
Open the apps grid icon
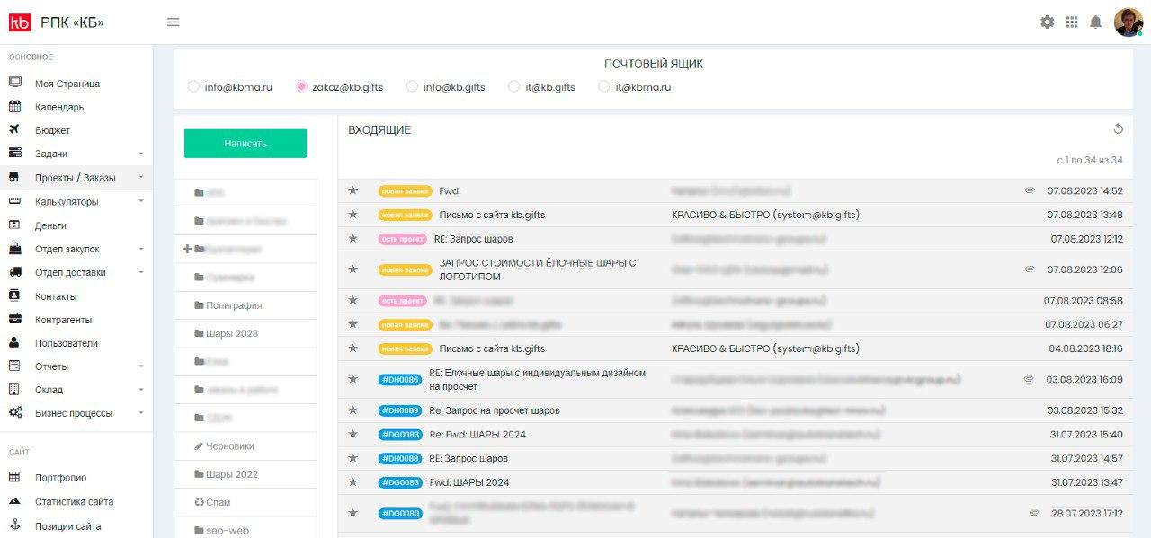point(1071,22)
